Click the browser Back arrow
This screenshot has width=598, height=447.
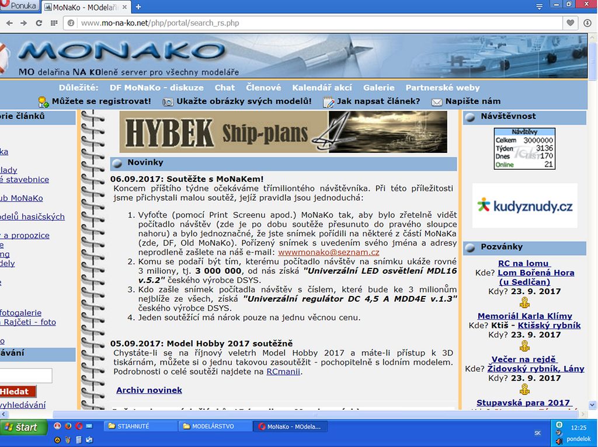(x=9, y=23)
